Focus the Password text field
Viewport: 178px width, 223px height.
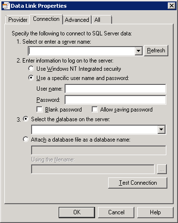point(115,100)
